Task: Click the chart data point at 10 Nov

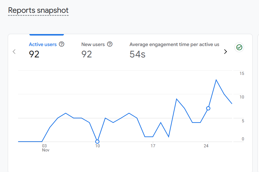Action: tap(97, 141)
